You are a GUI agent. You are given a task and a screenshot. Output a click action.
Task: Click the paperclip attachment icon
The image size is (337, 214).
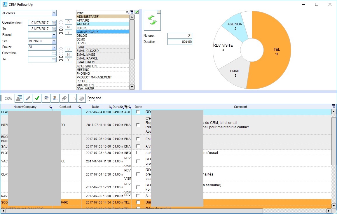coord(64,98)
